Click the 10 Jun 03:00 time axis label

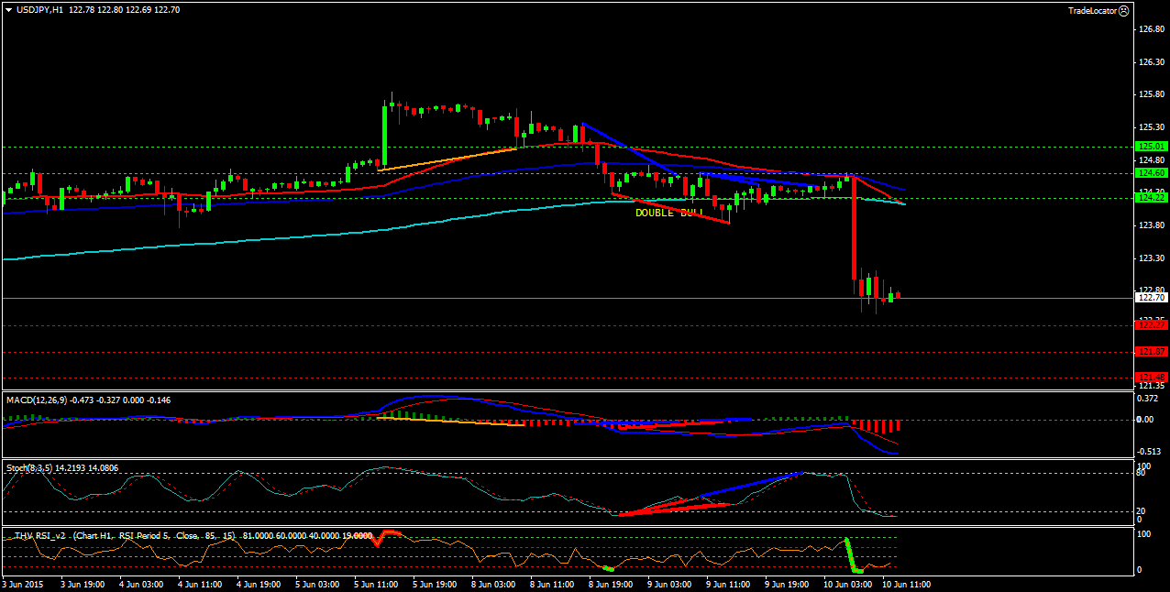(848, 583)
